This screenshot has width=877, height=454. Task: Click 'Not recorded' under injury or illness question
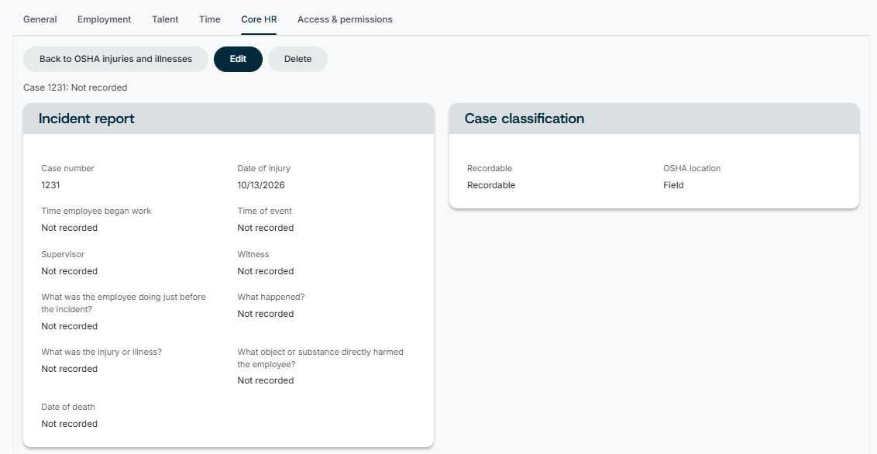click(x=70, y=369)
